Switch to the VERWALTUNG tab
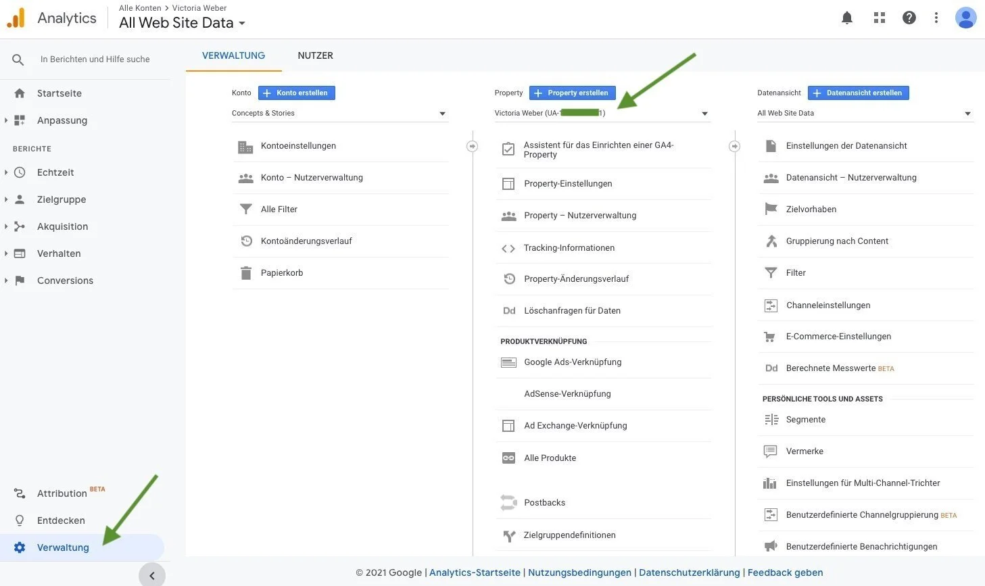This screenshot has width=985, height=586. click(233, 55)
